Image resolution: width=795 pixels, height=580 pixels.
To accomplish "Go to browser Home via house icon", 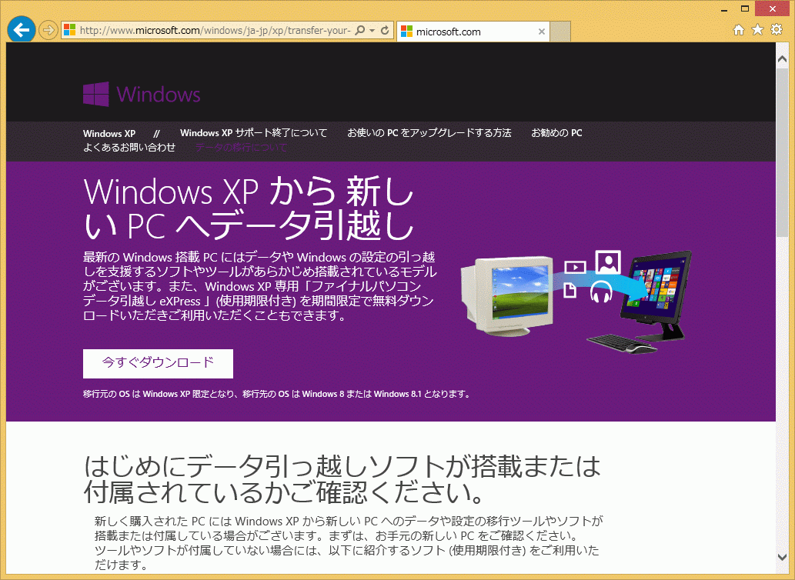I will (x=739, y=30).
